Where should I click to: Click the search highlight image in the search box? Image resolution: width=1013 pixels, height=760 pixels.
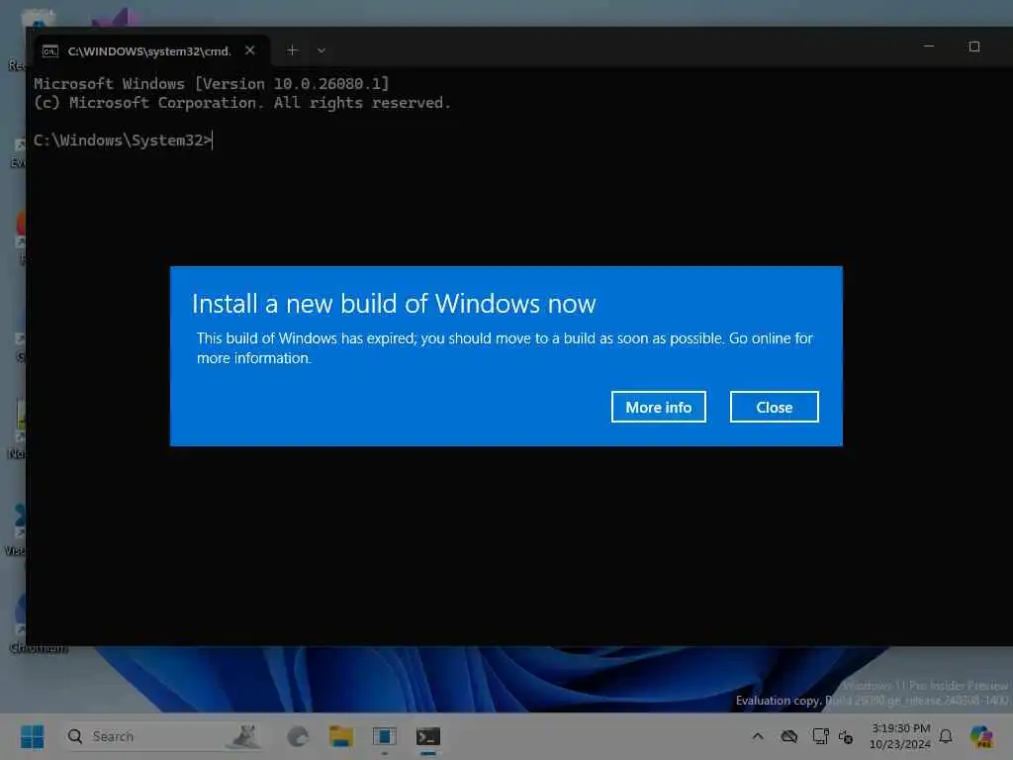244,736
